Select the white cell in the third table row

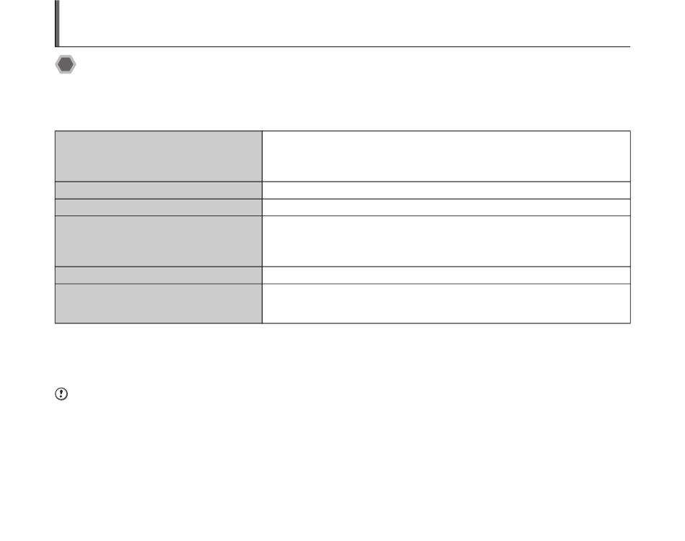(x=446, y=207)
